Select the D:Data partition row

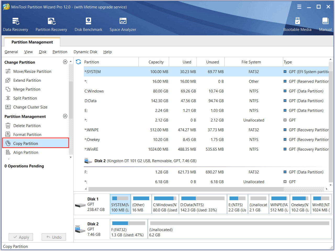(x=206, y=101)
